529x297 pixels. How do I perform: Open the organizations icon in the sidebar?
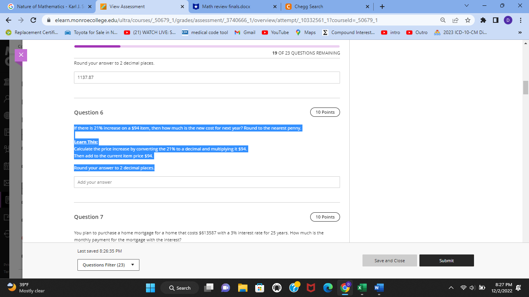pos(6,148)
